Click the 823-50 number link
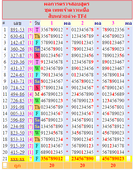The height and width of the screenshot is (171, 134). coord(17,133)
